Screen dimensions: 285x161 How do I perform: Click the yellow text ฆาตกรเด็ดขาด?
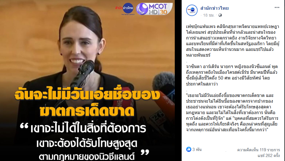[x=87, y=111]
